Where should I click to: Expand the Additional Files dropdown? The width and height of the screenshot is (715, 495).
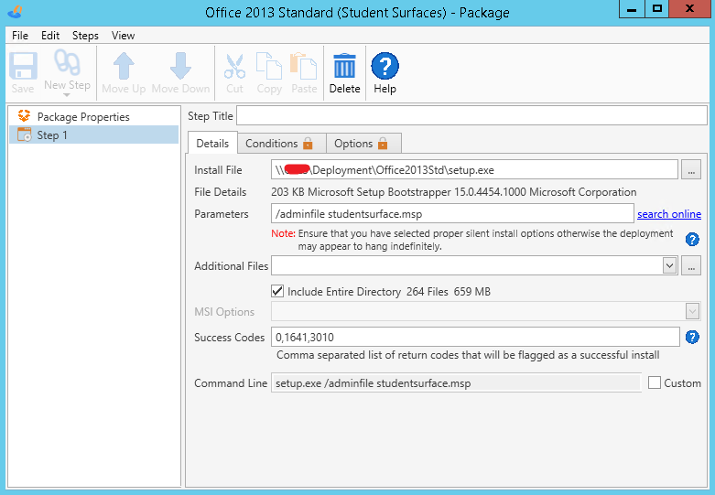tap(670, 266)
